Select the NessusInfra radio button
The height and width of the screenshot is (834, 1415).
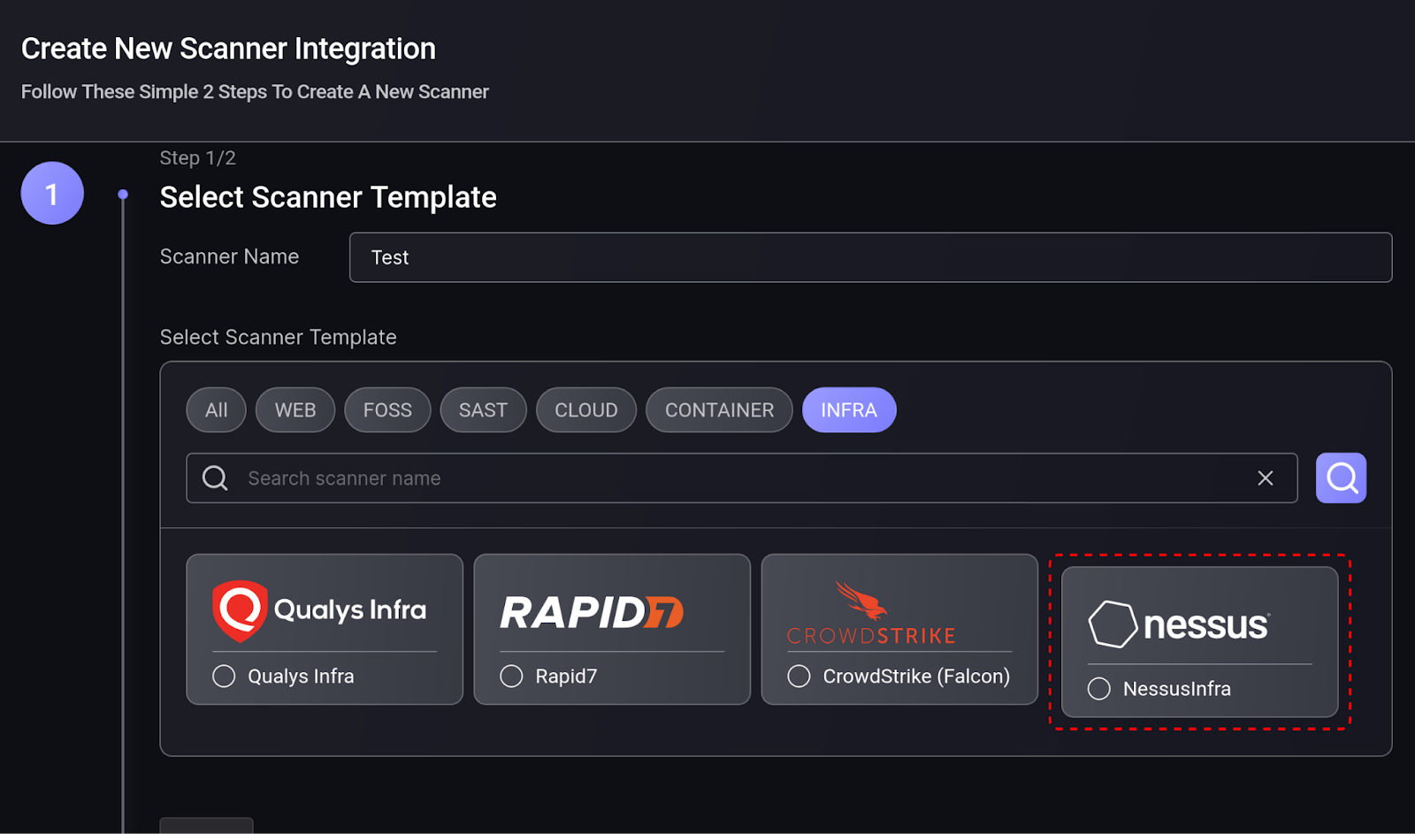[1099, 689]
